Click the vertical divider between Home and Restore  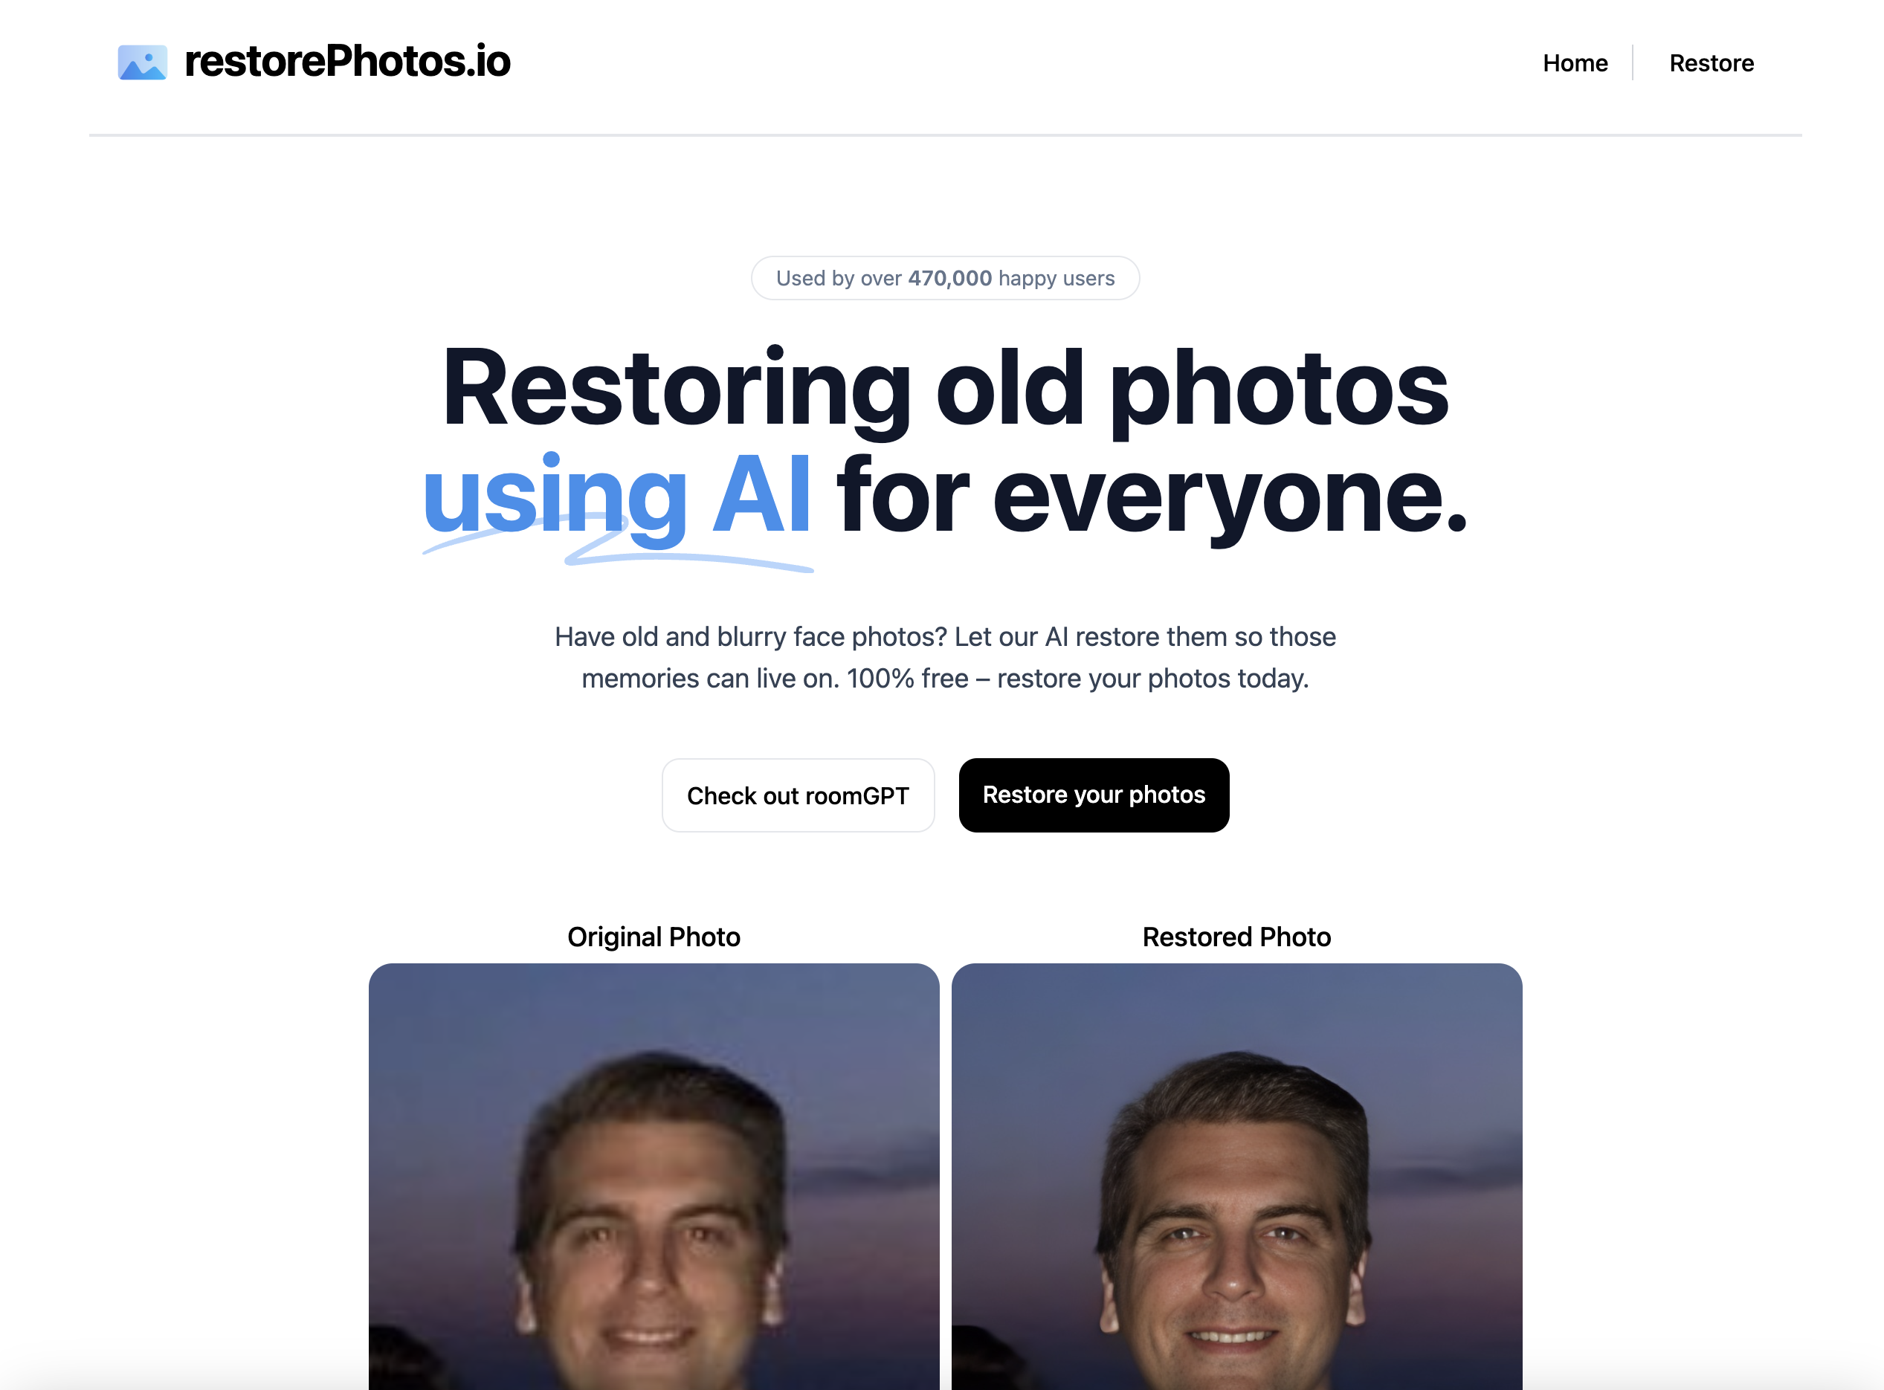1633,63
